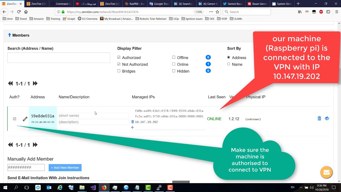Go to previous page below the member list
Image resolution: width=341 pixels, height=192 pixels.
click(x=10, y=145)
